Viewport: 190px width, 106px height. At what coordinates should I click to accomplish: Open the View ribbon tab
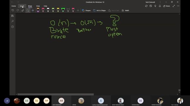pyautogui.click(x=38, y=6)
